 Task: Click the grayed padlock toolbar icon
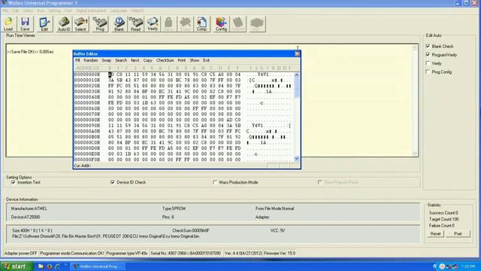click(x=168, y=24)
